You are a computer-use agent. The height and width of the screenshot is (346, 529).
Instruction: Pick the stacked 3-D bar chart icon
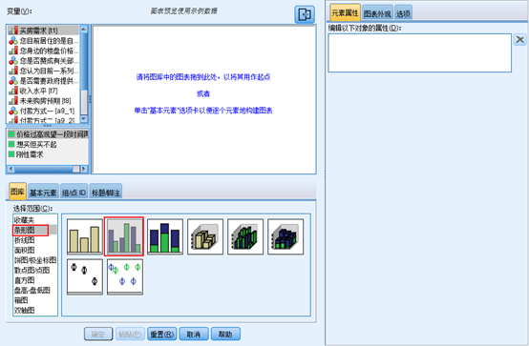pos(286,236)
